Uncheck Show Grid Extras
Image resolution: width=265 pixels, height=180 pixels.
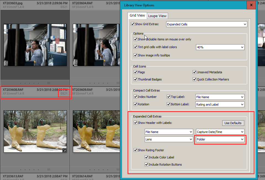pos(133,24)
